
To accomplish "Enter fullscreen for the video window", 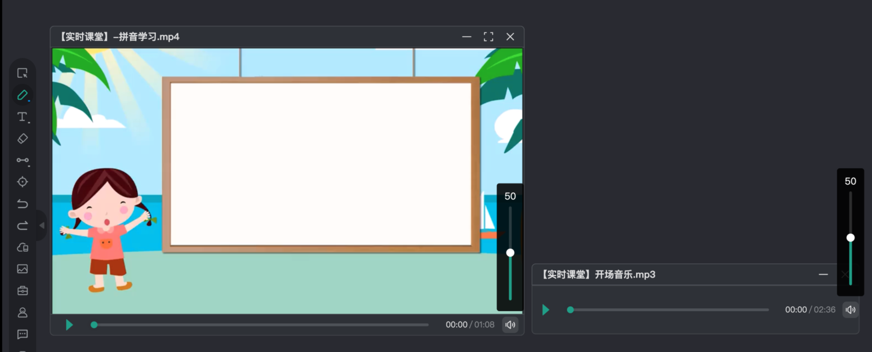I will coord(488,37).
